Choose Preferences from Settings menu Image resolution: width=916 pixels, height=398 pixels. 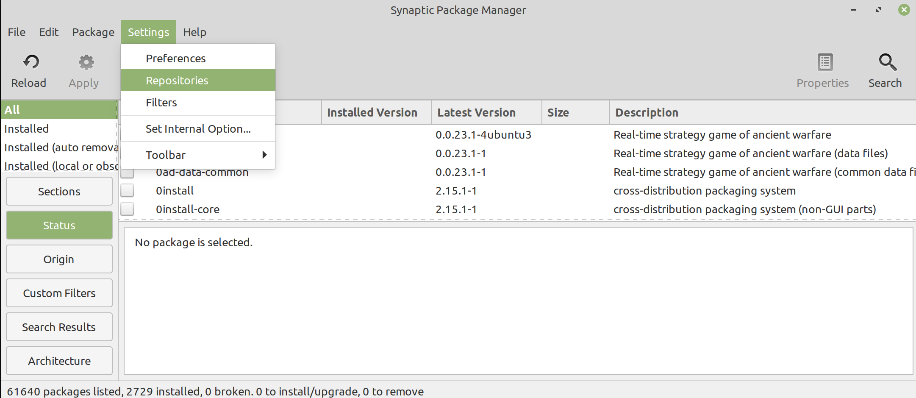pyautogui.click(x=198, y=58)
